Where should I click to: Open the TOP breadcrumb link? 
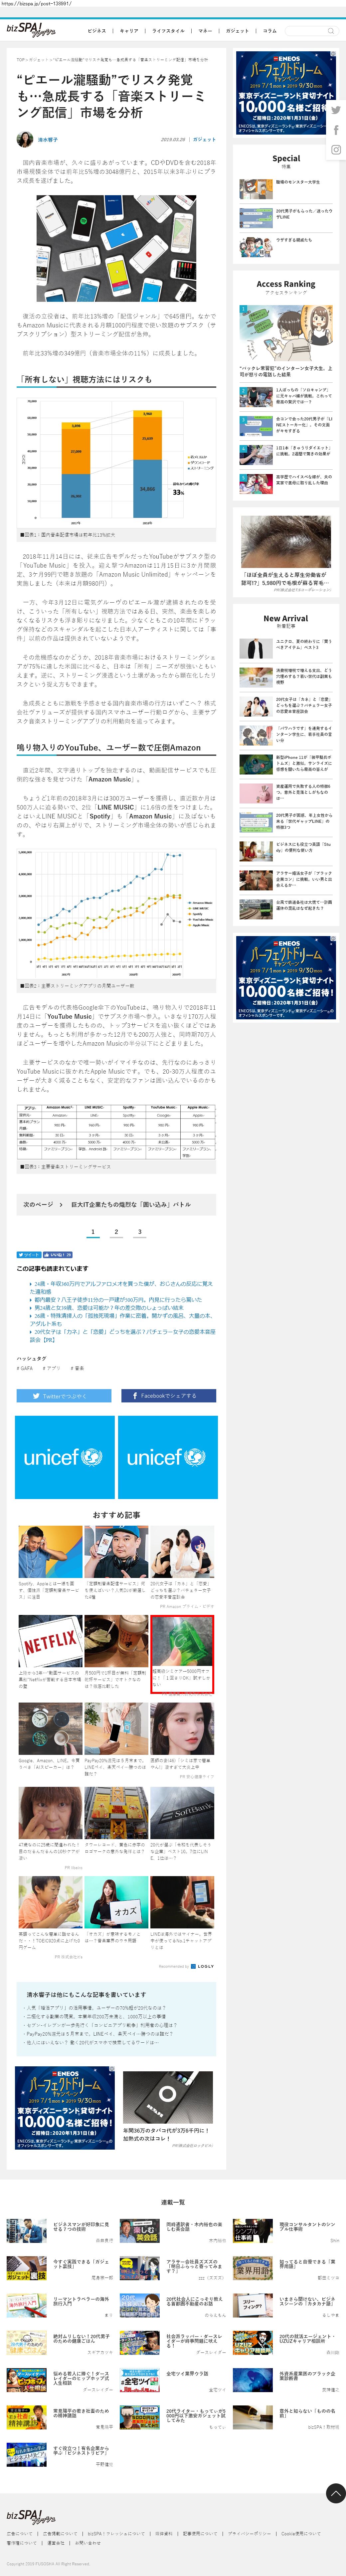pos(20,60)
